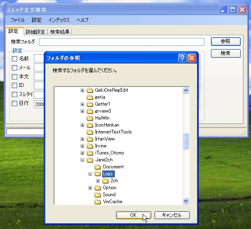Screen dimensions: 251x229
Task: Click the folder tree scrollbar thumb
Action: [x=186, y=141]
